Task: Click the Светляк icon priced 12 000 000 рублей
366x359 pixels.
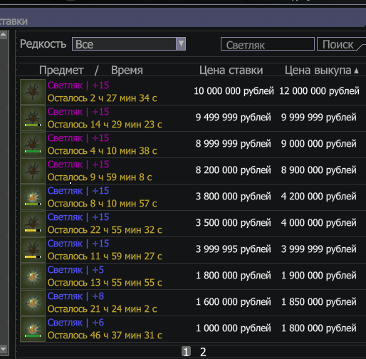Action: (x=33, y=92)
